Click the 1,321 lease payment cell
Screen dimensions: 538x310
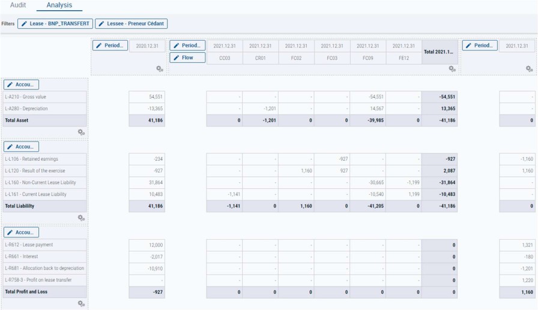click(x=517, y=245)
